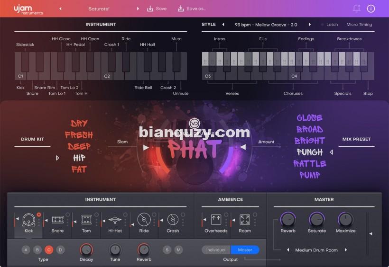Select the Kick drum instrument icon
This screenshot has width=389, height=267.
pos(29,220)
